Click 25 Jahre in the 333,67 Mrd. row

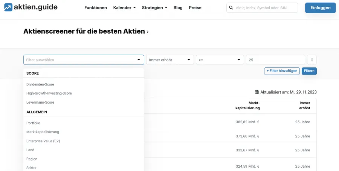(x=303, y=150)
